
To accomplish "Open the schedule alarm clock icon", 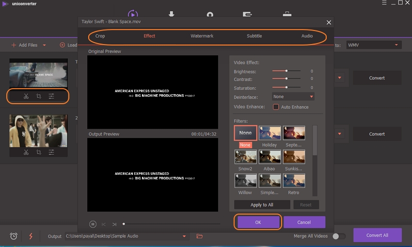I will tap(14, 236).
